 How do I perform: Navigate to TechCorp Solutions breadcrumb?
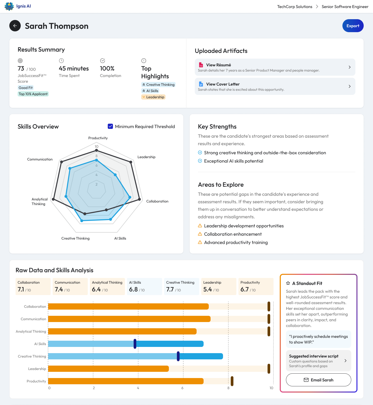click(x=295, y=7)
